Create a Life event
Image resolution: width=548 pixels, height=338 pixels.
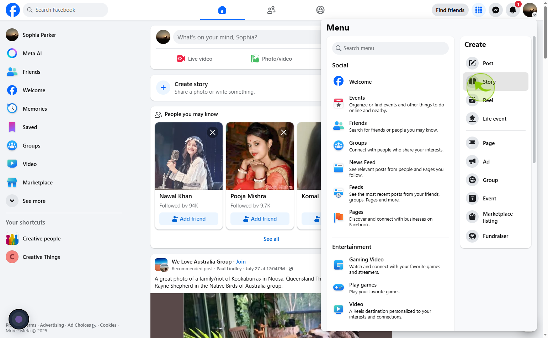coord(496,118)
